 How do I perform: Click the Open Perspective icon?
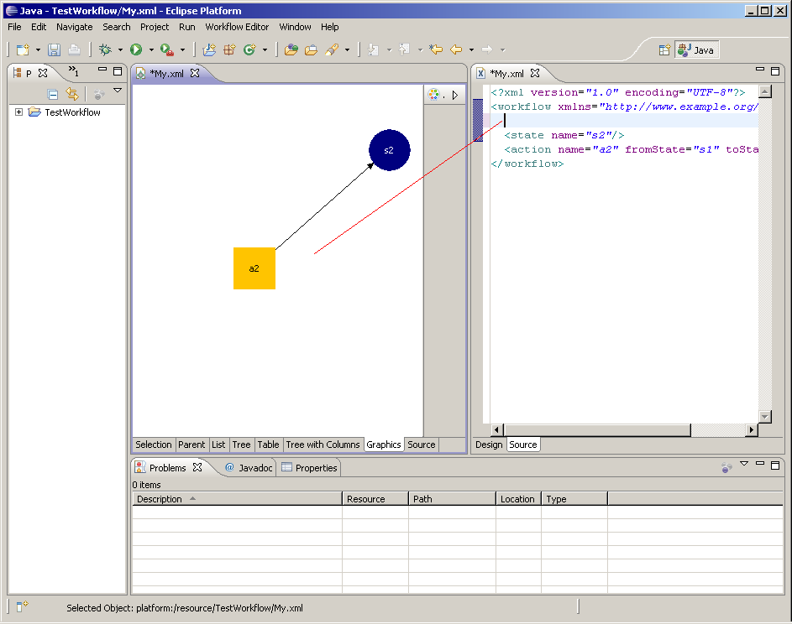pyautogui.click(x=663, y=50)
